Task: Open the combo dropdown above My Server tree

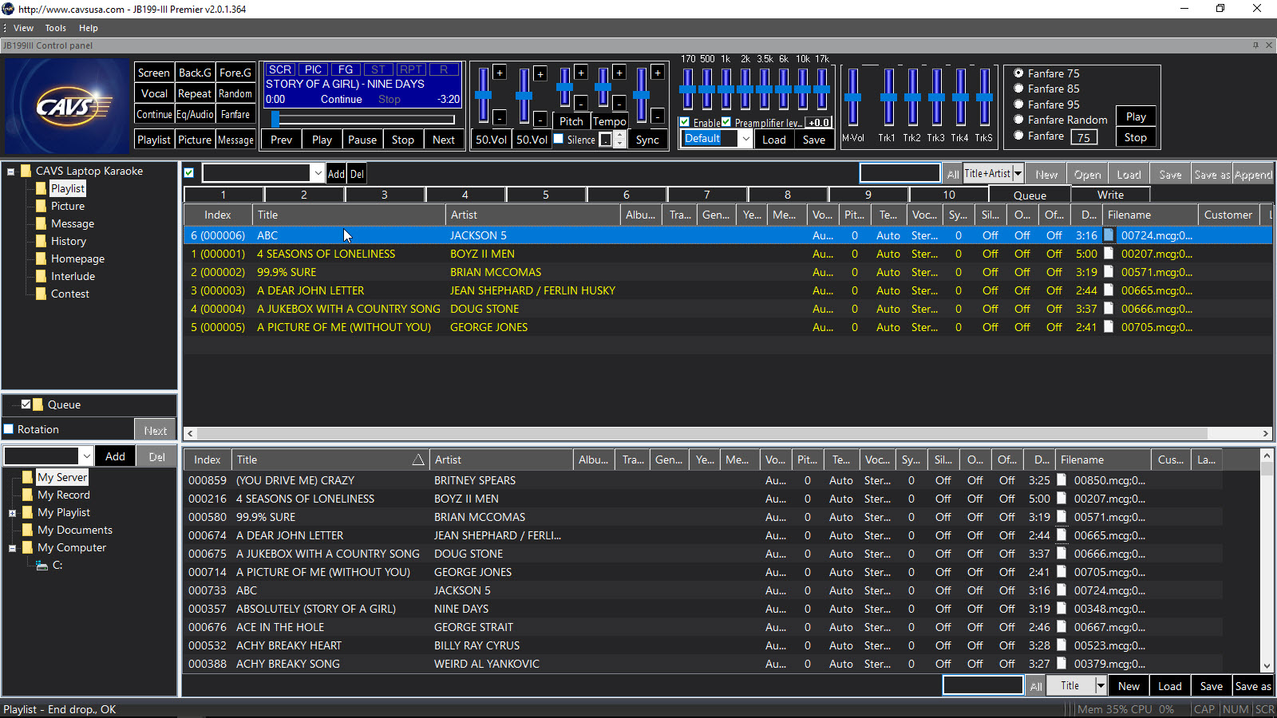Action: click(x=86, y=456)
